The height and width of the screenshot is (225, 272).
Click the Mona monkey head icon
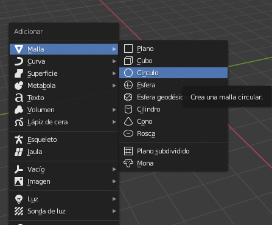(128, 163)
